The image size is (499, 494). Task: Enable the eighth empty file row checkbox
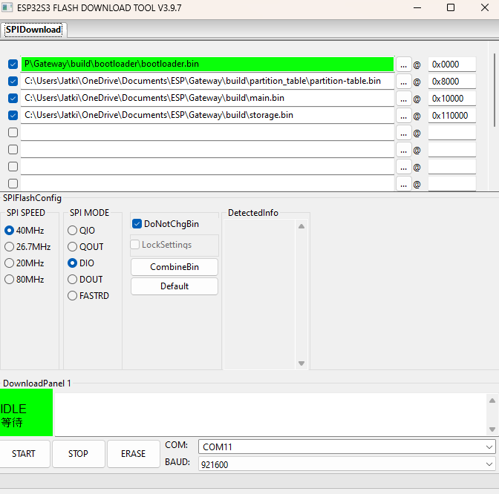coord(13,183)
